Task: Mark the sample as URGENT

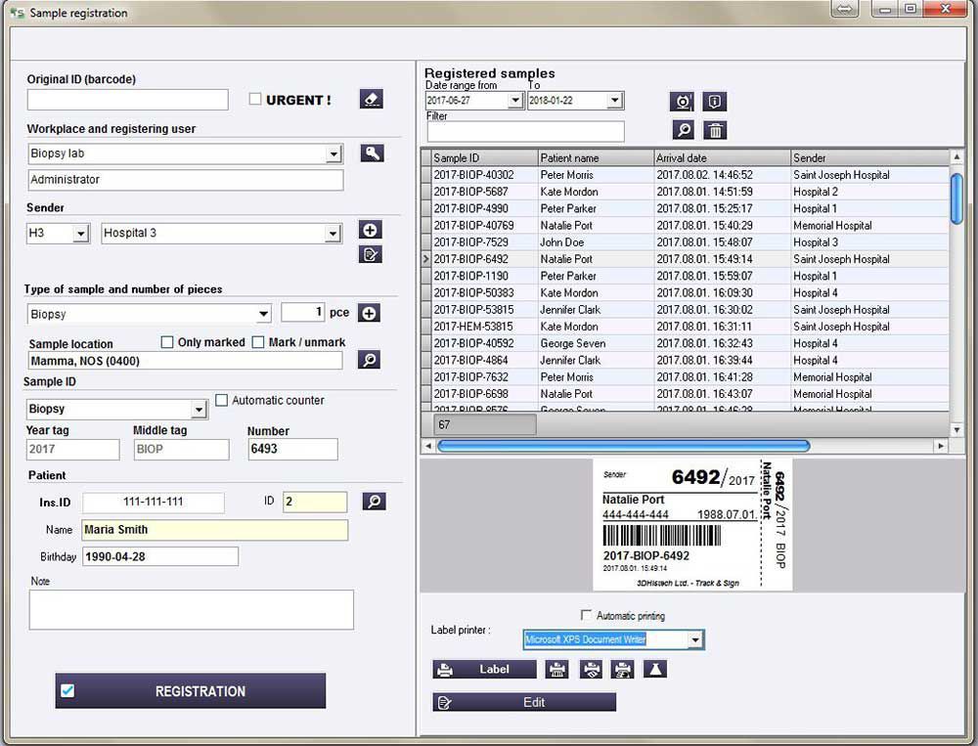Action: point(255,98)
